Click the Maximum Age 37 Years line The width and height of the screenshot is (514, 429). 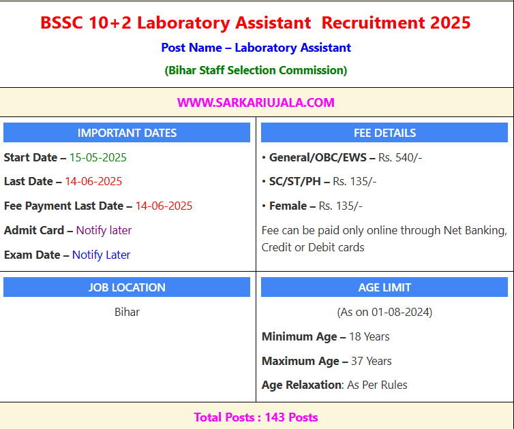(x=327, y=361)
